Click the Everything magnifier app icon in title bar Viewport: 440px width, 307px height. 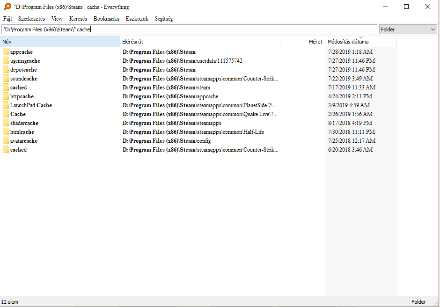coord(7,7)
